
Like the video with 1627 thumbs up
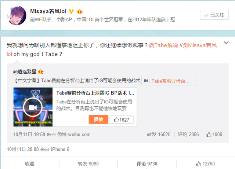(122, 120)
